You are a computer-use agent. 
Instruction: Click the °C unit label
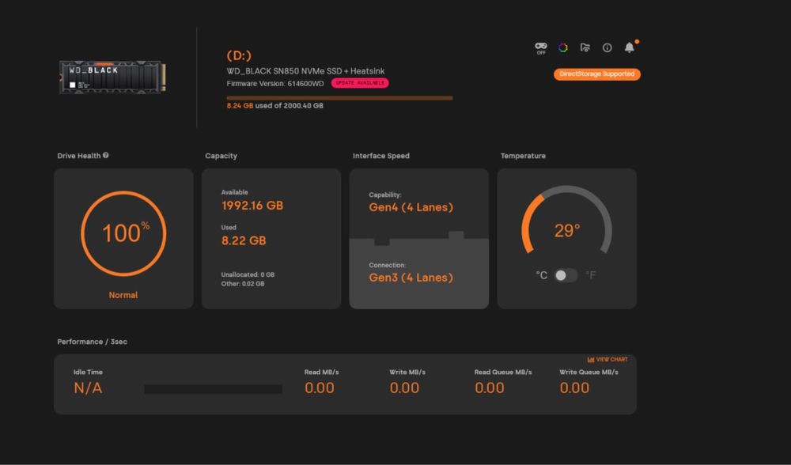click(541, 275)
